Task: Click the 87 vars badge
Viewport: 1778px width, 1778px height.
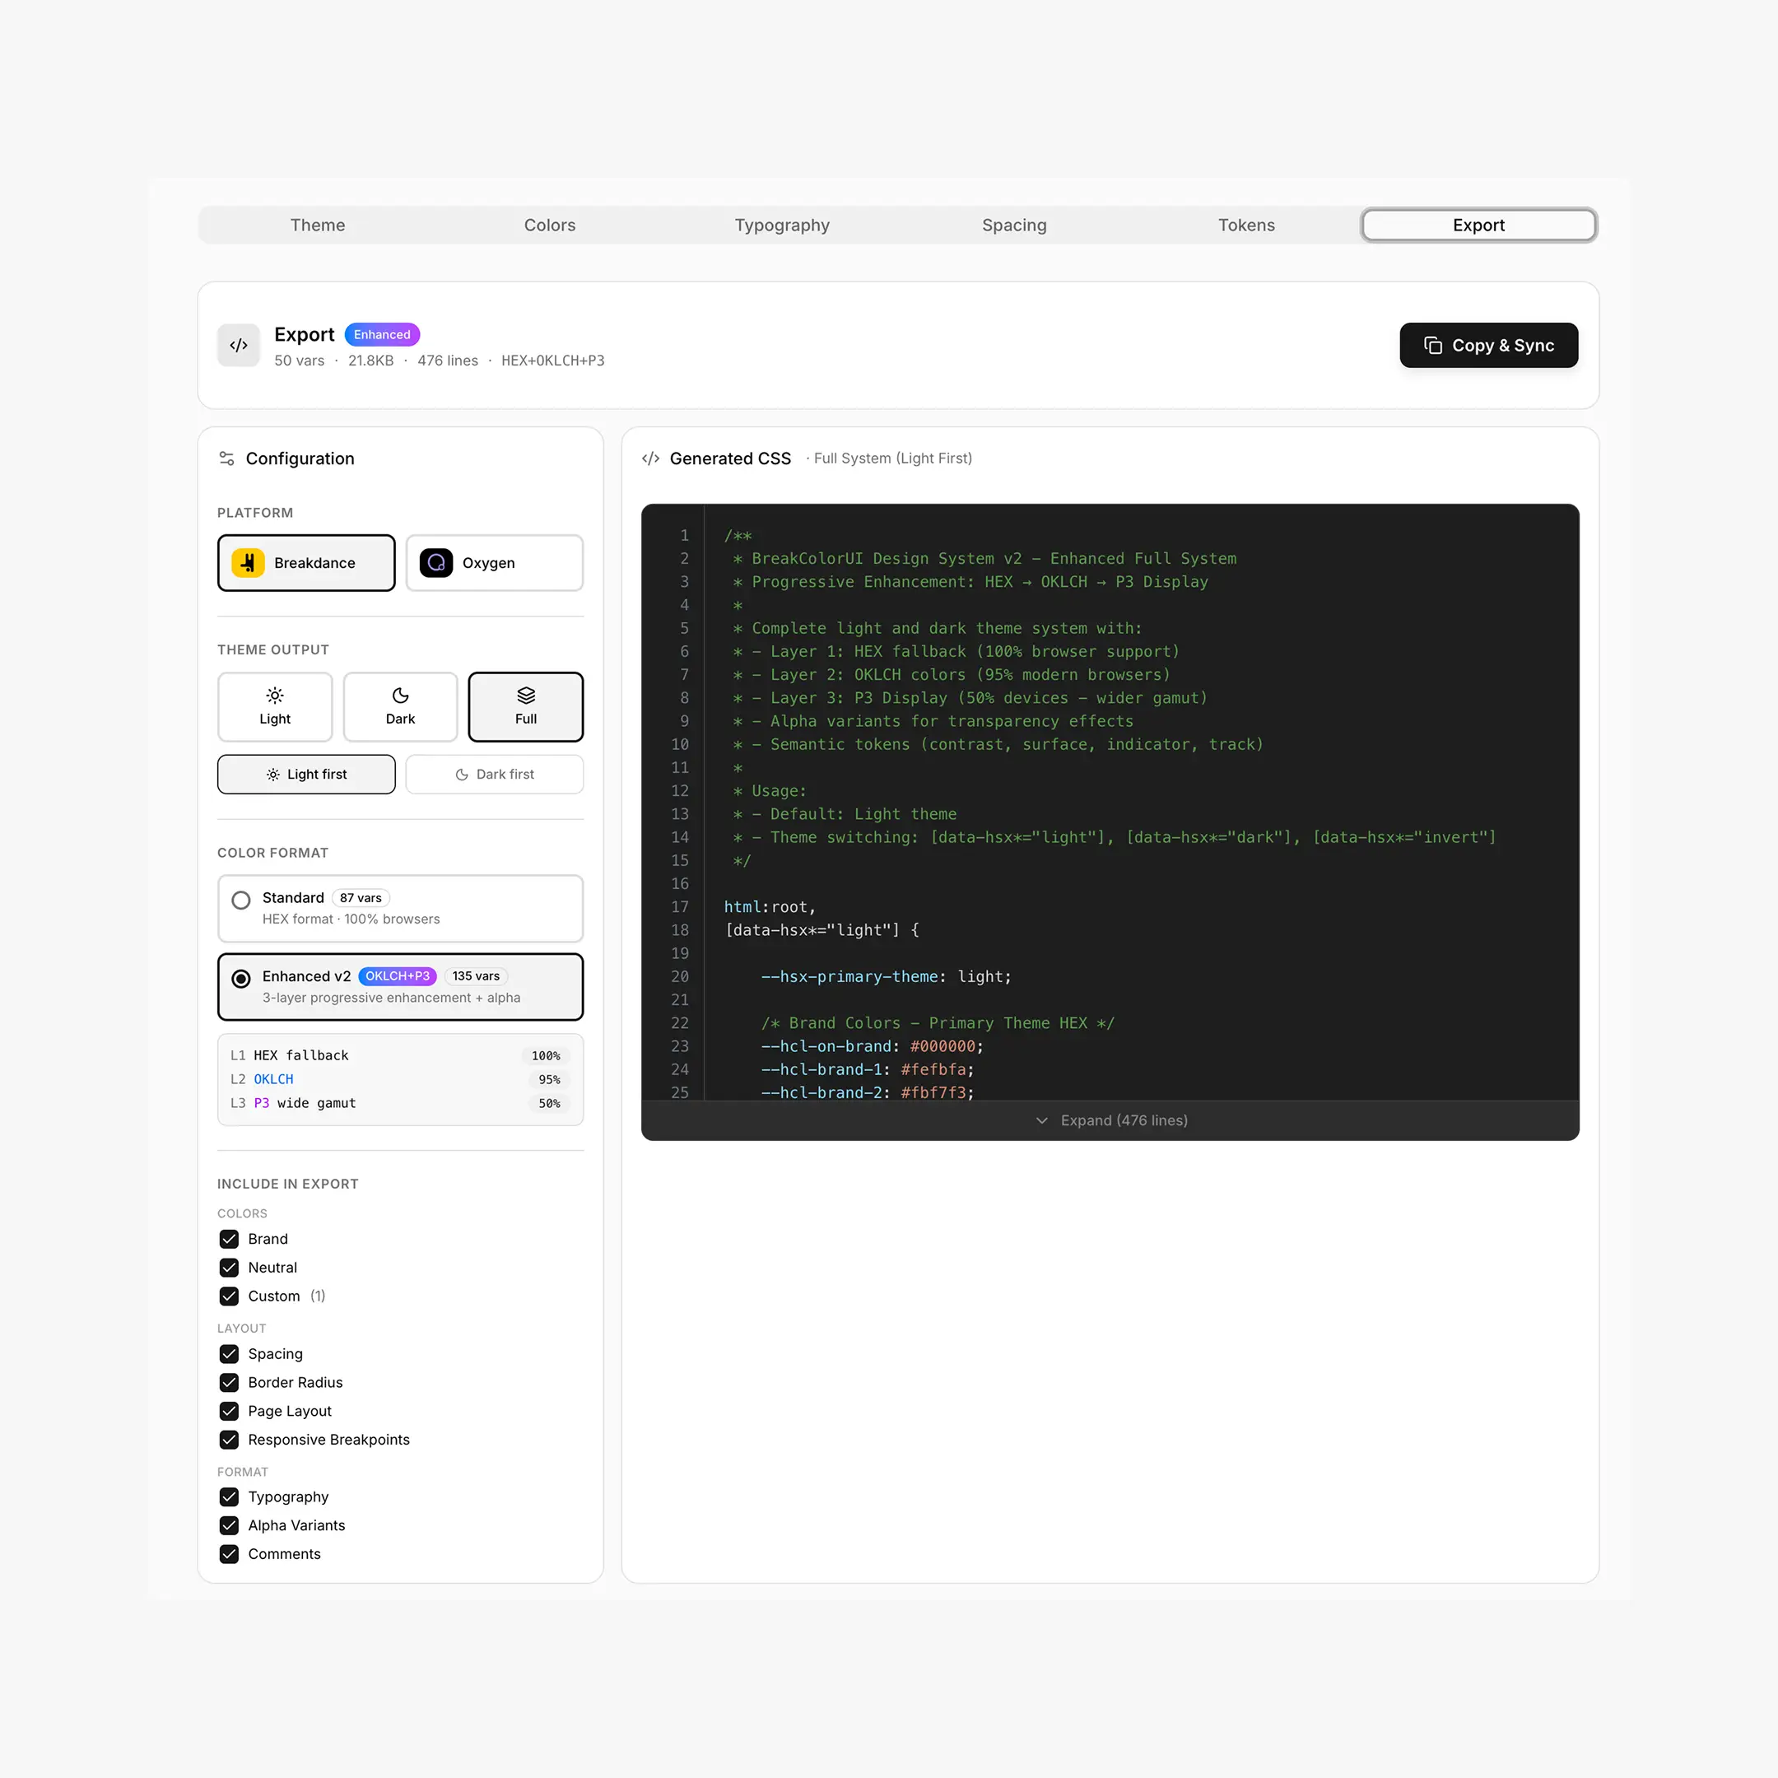Action: (x=361, y=898)
